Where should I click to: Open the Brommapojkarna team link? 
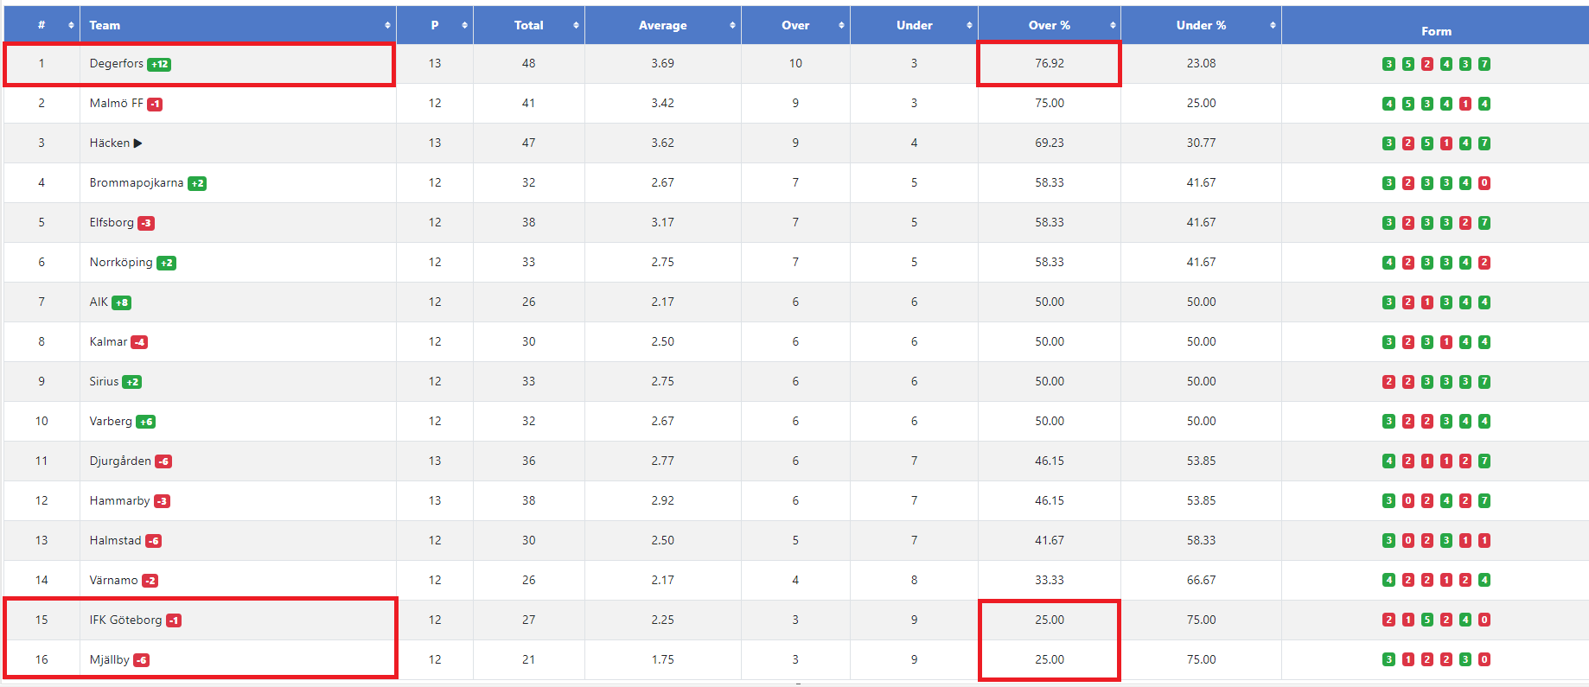[136, 182]
